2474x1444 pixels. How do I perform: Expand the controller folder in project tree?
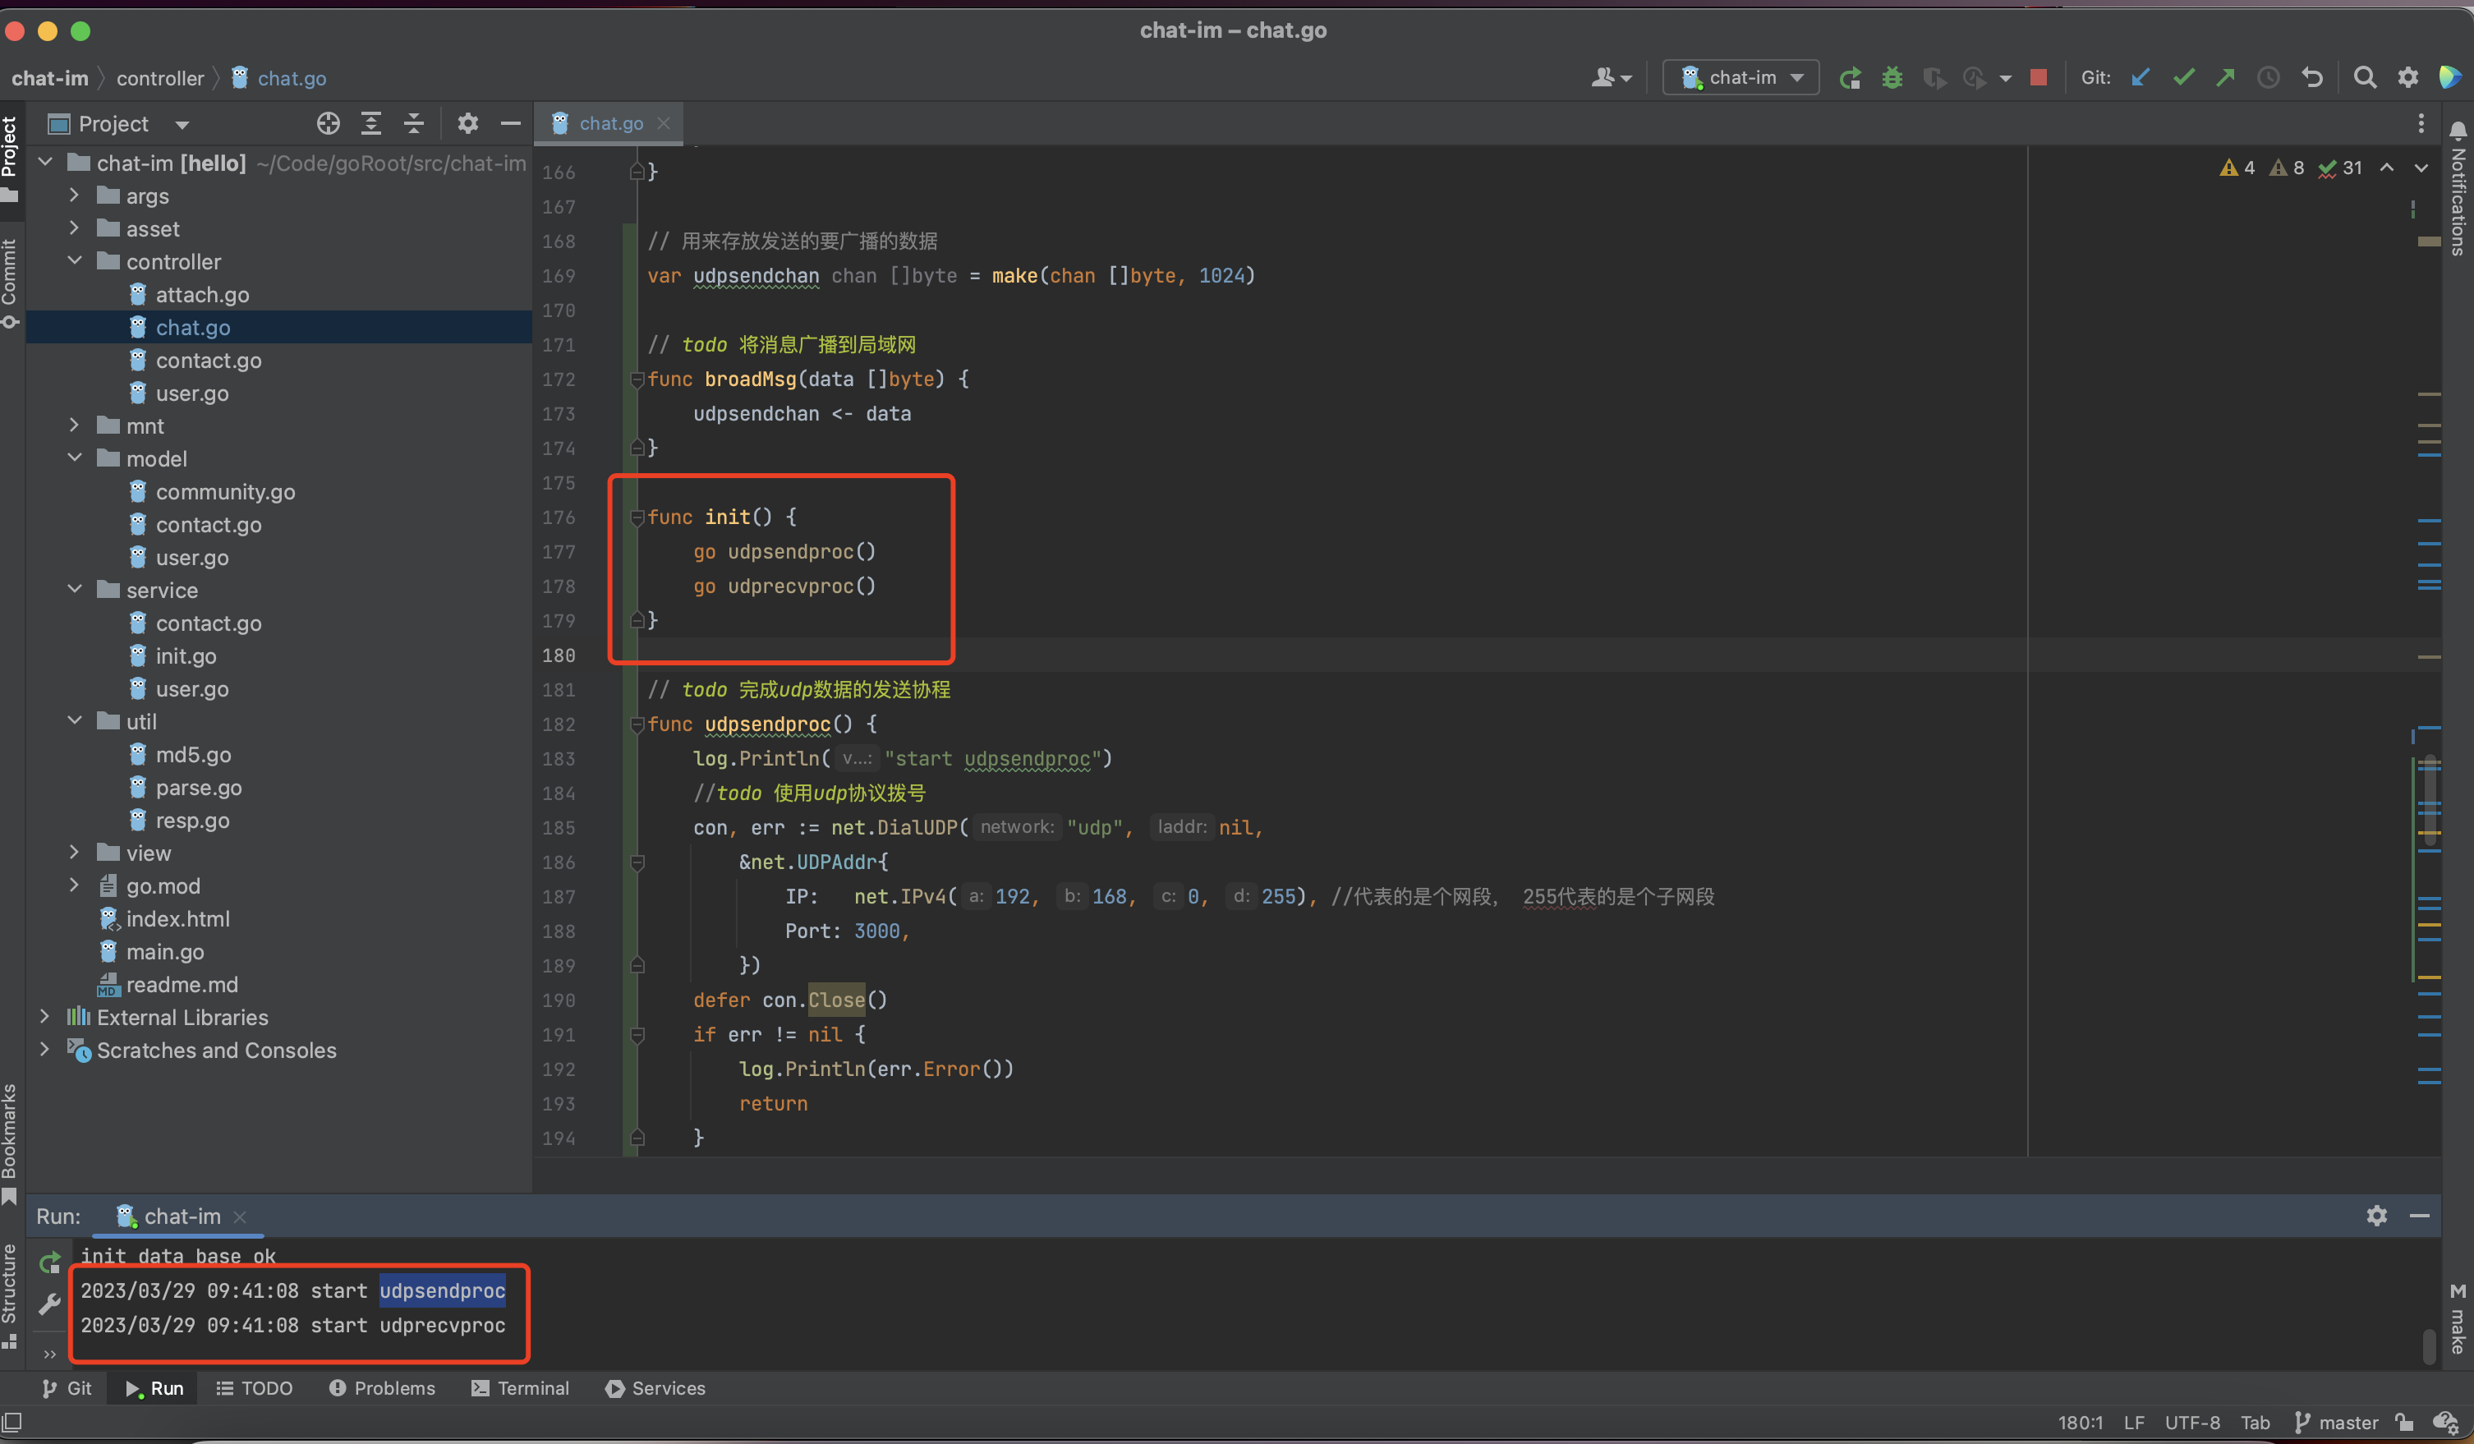click(x=74, y=260)
